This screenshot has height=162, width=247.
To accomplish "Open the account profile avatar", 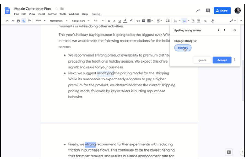I will [237, 11].
